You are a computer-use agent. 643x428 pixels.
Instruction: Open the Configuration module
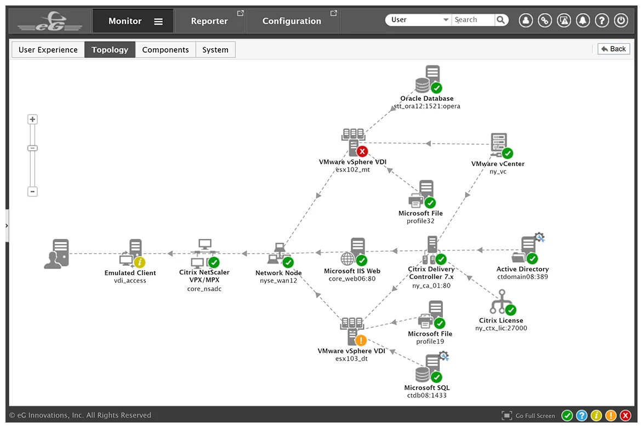[x=292, y=21]
